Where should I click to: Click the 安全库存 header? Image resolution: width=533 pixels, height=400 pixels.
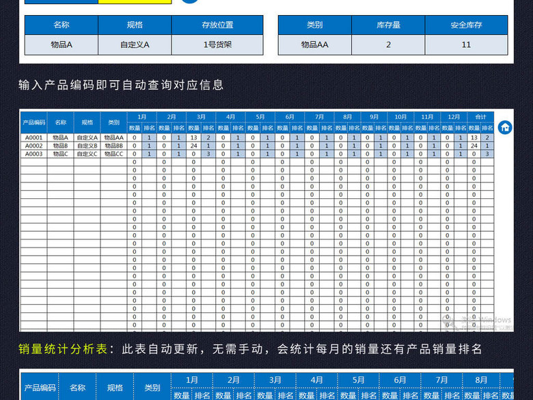pos(466,25)
